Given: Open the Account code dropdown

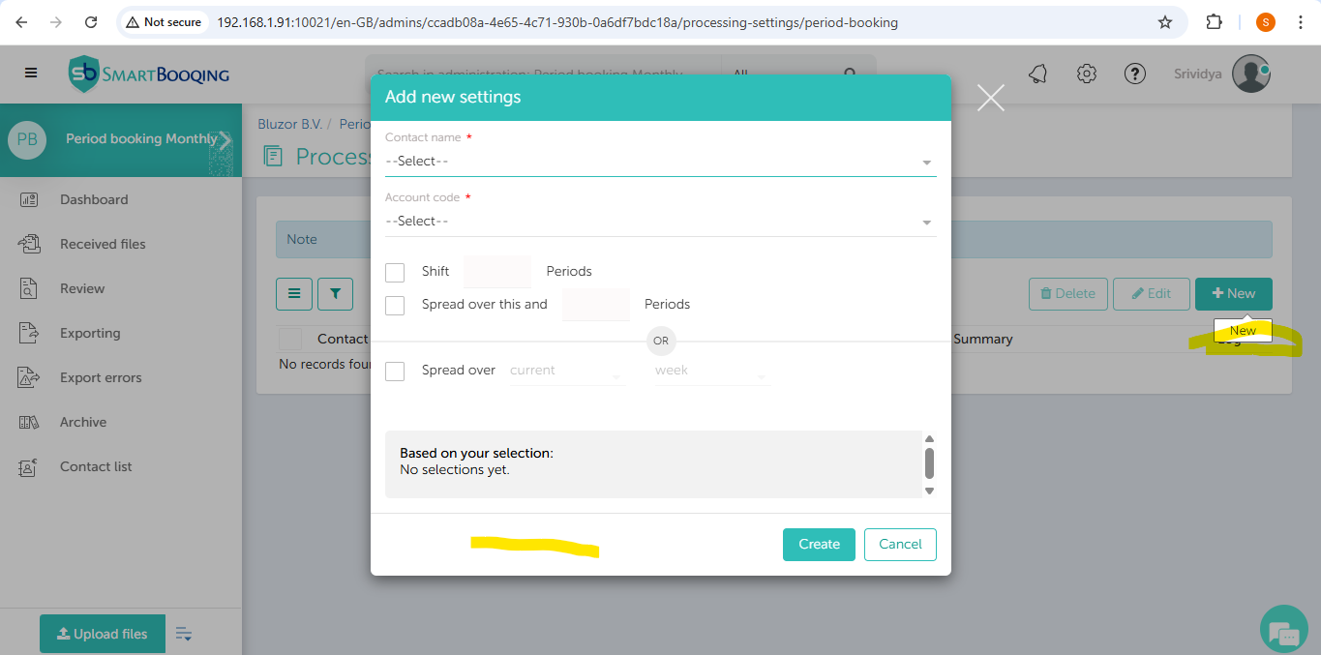Looking at the screenshot, I should [660, 222].
